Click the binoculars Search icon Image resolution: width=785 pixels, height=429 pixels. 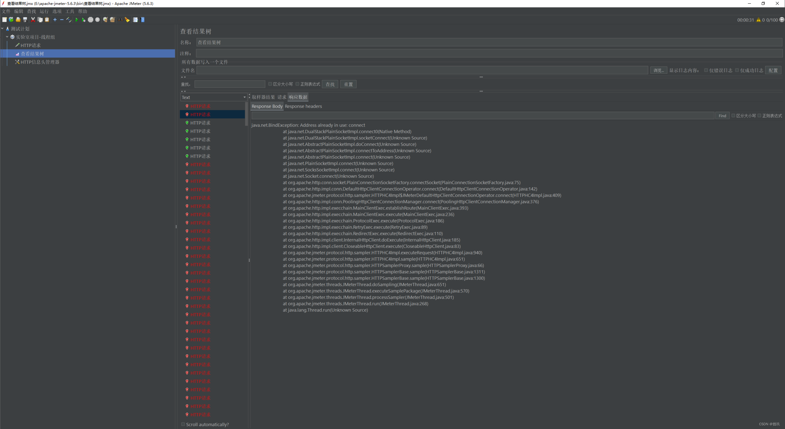coord(120,20)
